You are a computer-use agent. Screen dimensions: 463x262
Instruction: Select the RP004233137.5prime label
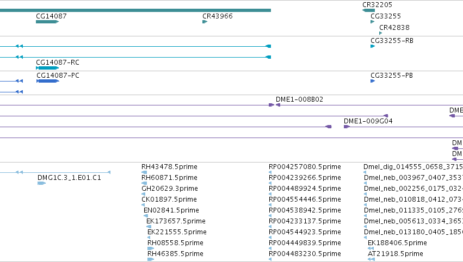[305, 221]
